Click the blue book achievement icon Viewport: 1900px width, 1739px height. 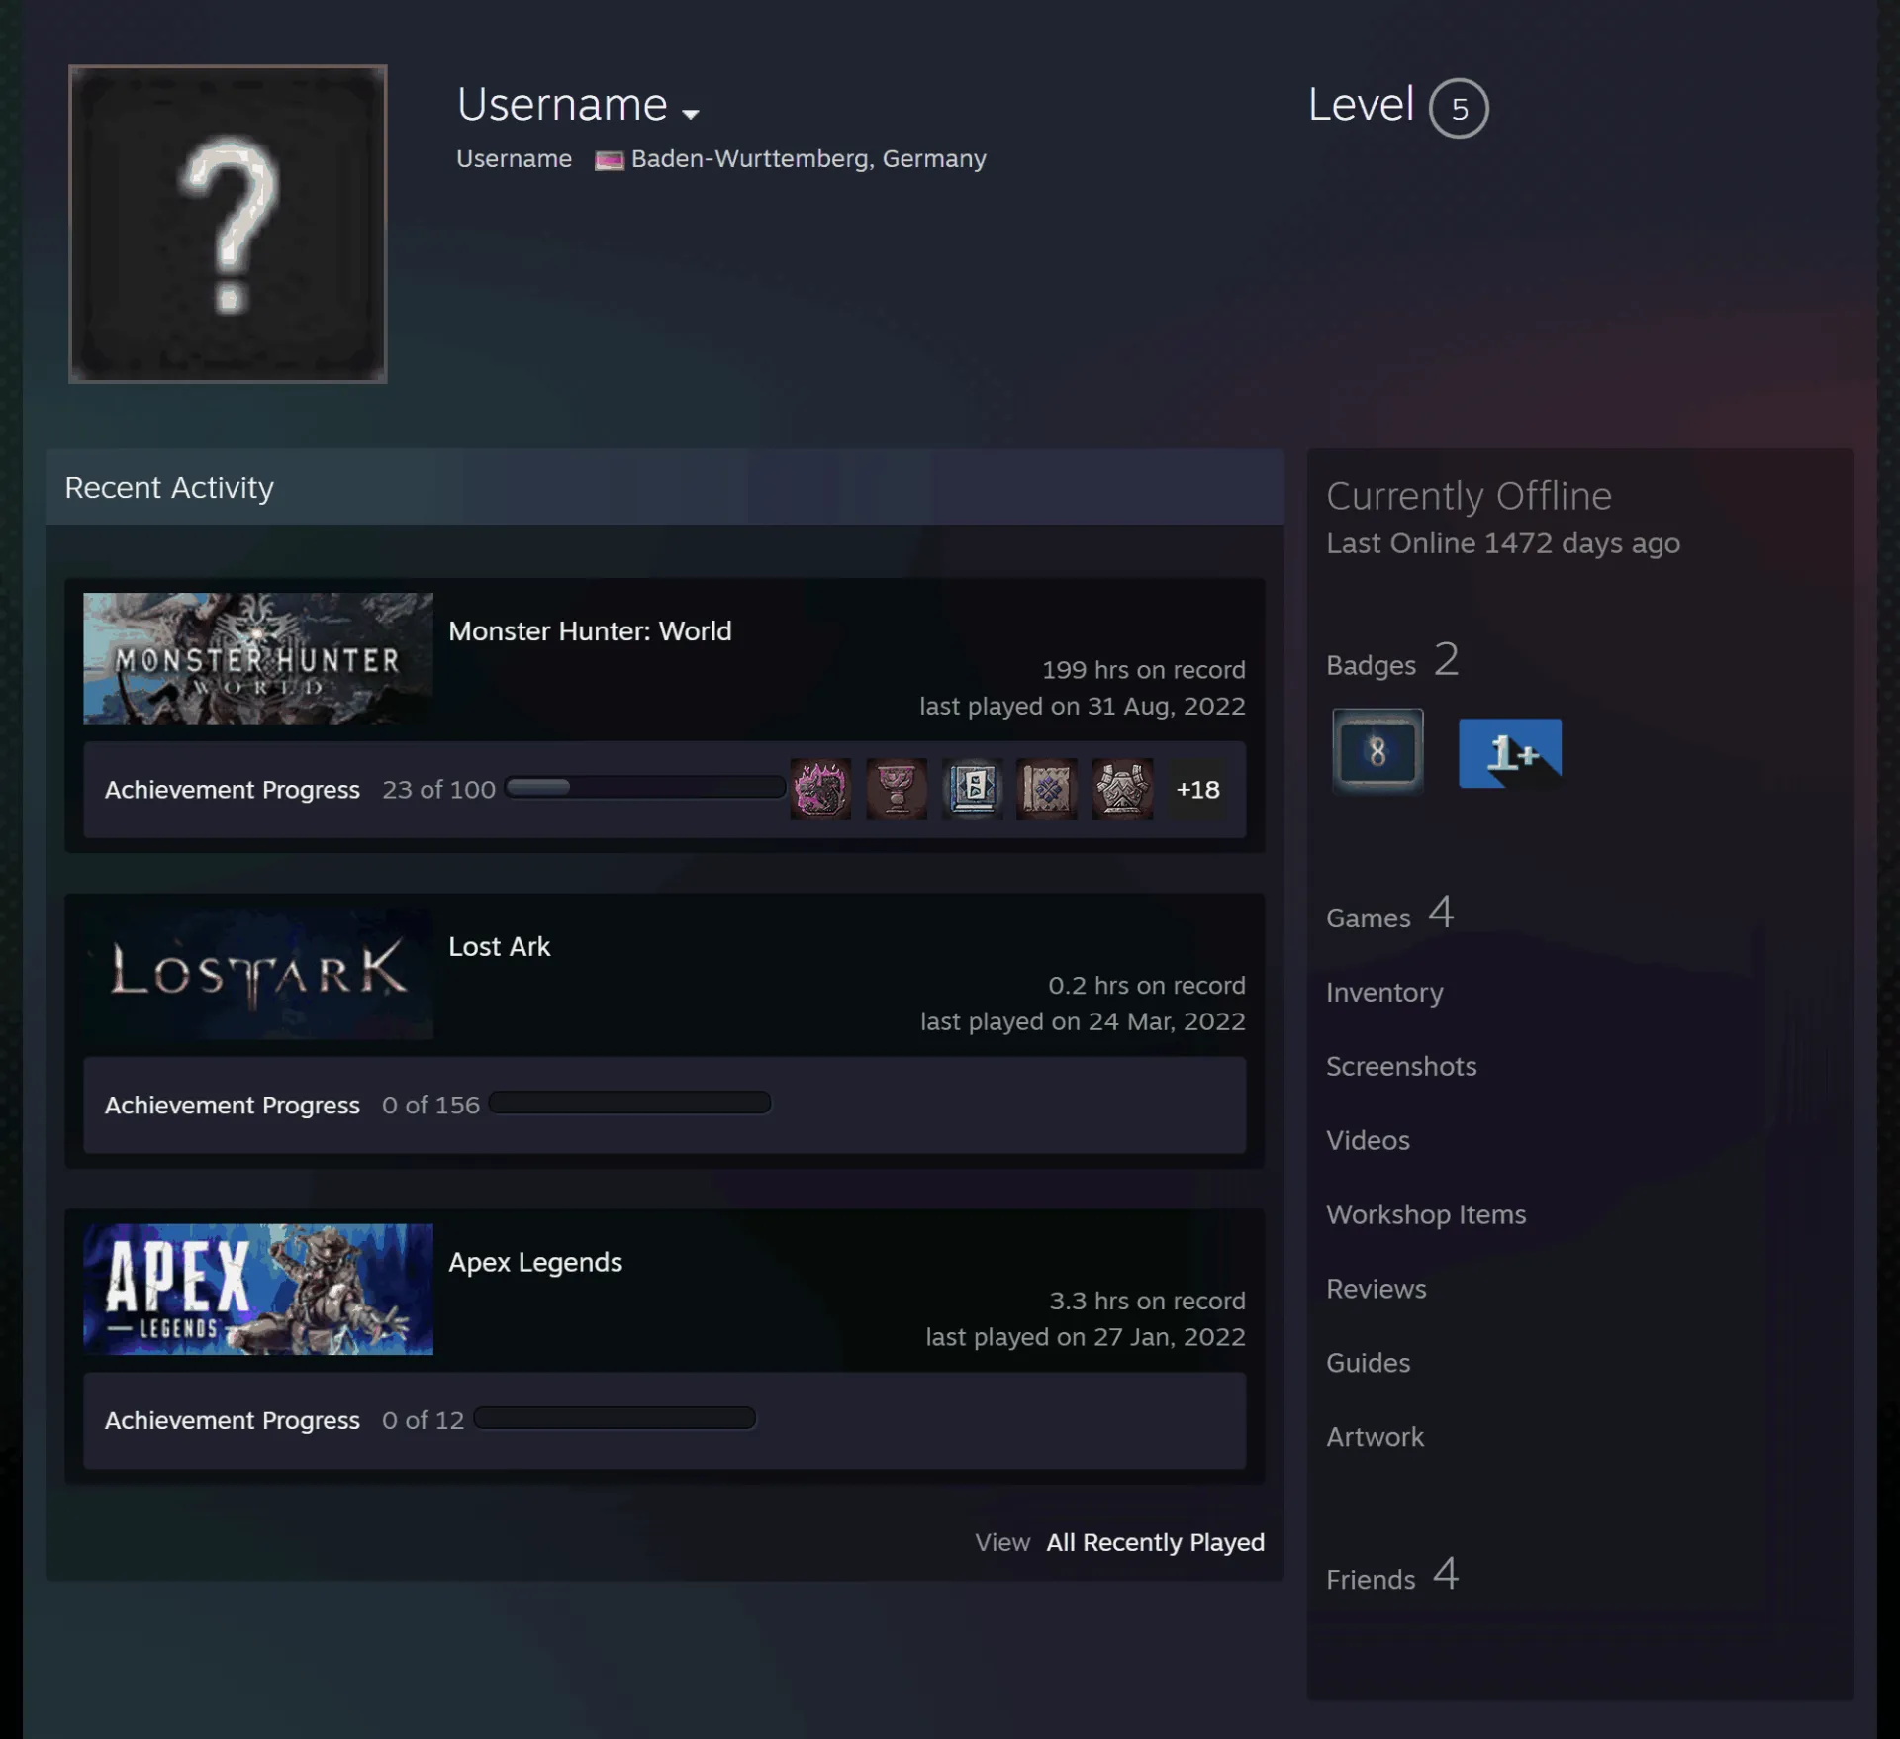click(972, 789)
